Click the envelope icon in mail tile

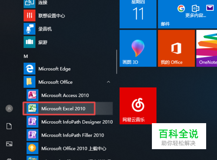210,8
